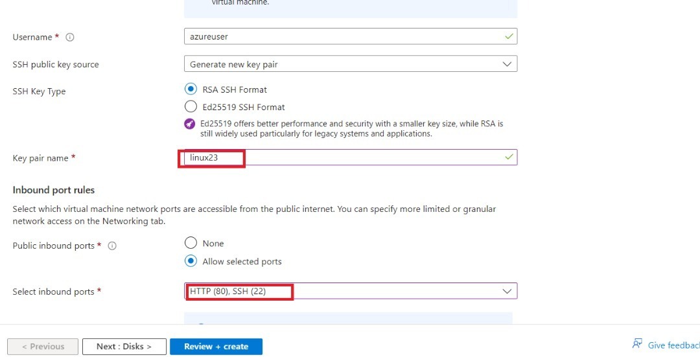Go to Next : Disks step
Image resolution: width=700 pixels, height=357 pixels.
click(124, 347)
